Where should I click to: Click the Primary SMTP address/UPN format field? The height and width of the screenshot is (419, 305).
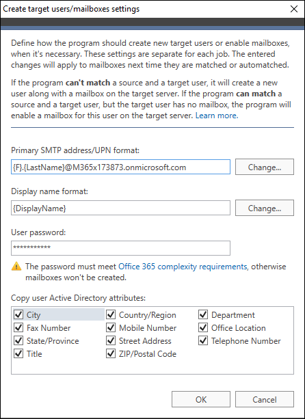coord(120,167)
